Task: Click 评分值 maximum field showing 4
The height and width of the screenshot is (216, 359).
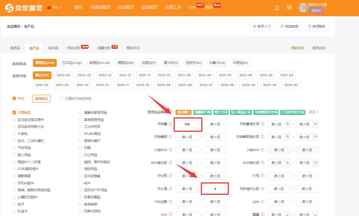Action: tap(215, 189)
